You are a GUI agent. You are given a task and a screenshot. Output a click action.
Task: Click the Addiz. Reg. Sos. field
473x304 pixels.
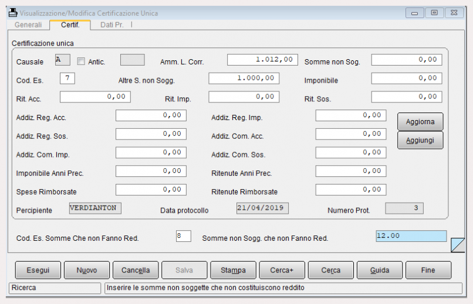[x=151, y=134]
